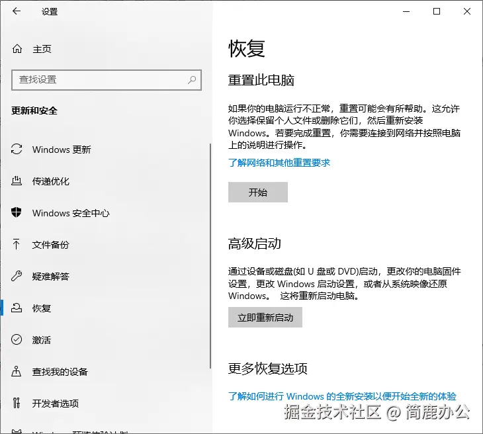Click the Windows 更新 sync icon

(17, 149)
